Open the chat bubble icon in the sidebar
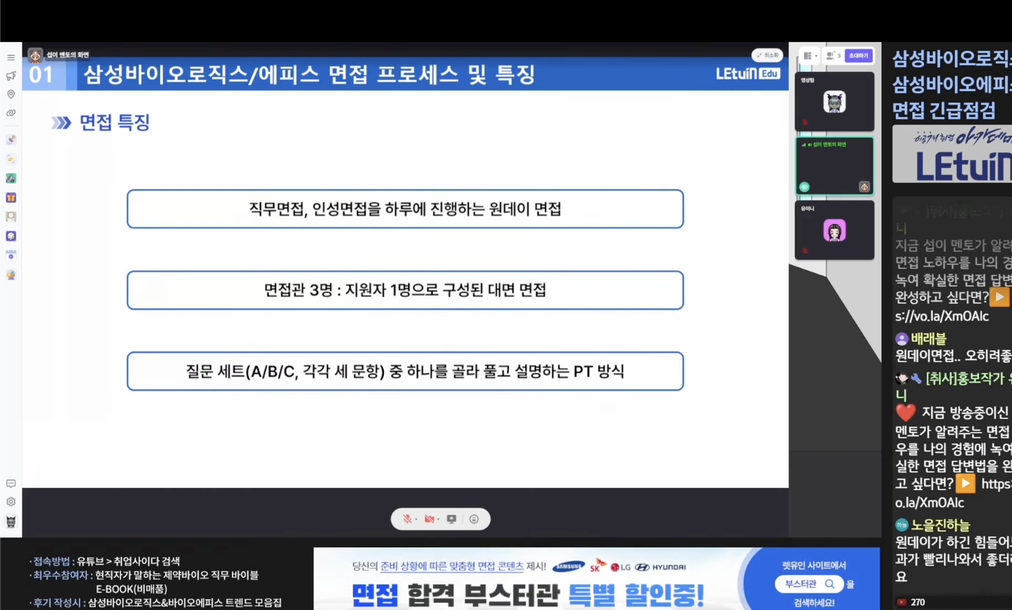Viewport: 1012px width, 610px height. pos(11,483)
